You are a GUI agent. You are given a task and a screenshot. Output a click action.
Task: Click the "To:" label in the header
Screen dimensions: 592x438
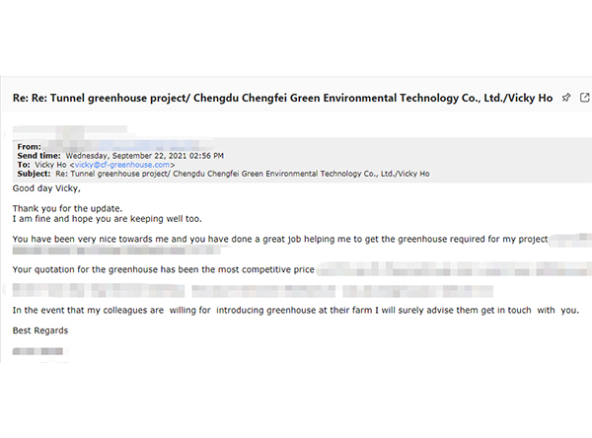click(x=24, y=165)
